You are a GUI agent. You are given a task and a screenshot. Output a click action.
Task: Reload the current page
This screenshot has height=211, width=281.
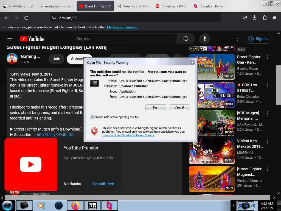(26, 18)
